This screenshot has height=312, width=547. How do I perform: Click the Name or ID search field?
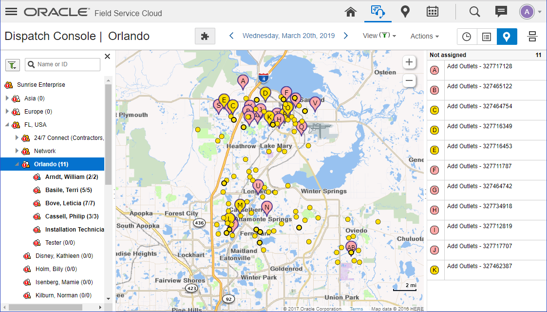coord(63,64)
